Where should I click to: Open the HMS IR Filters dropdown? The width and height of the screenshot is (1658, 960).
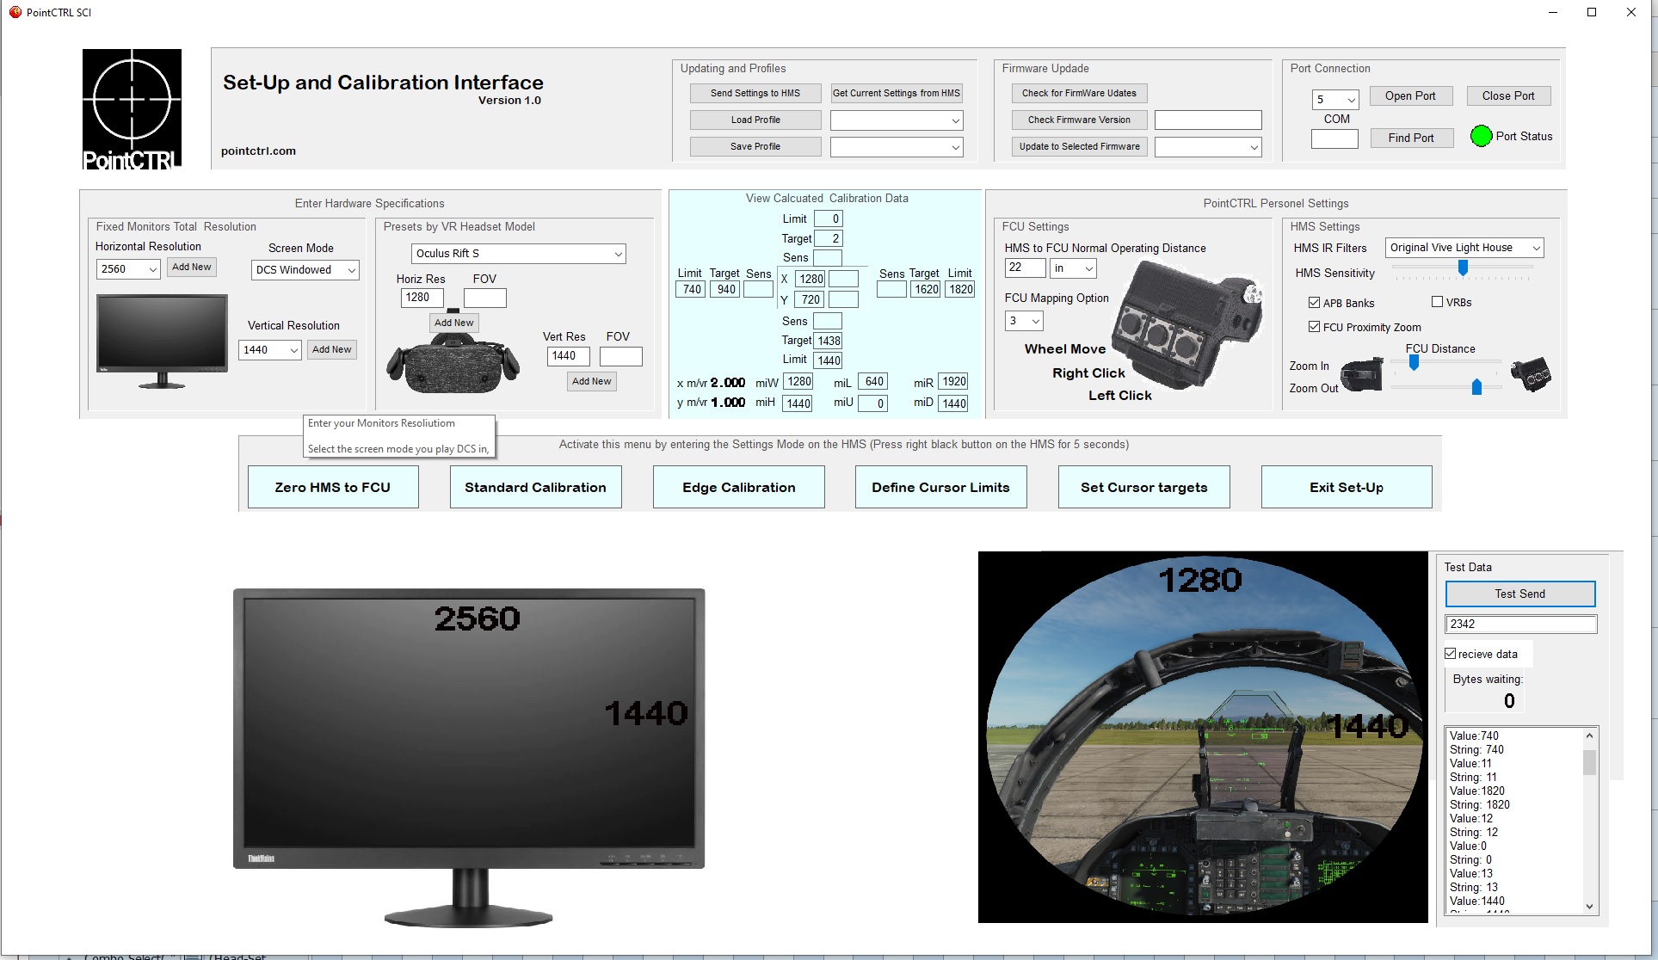1464,248
